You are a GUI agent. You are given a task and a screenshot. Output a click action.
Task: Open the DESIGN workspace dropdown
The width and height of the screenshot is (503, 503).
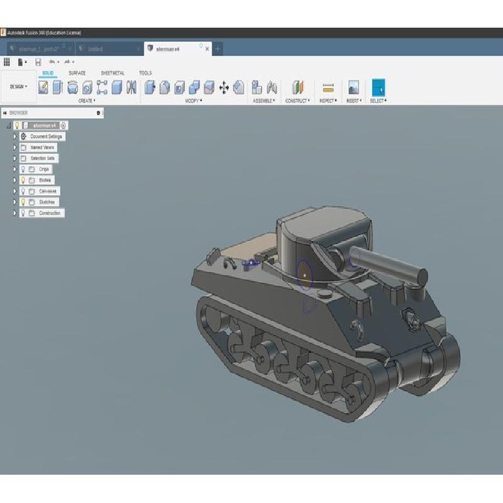point(18,87)
